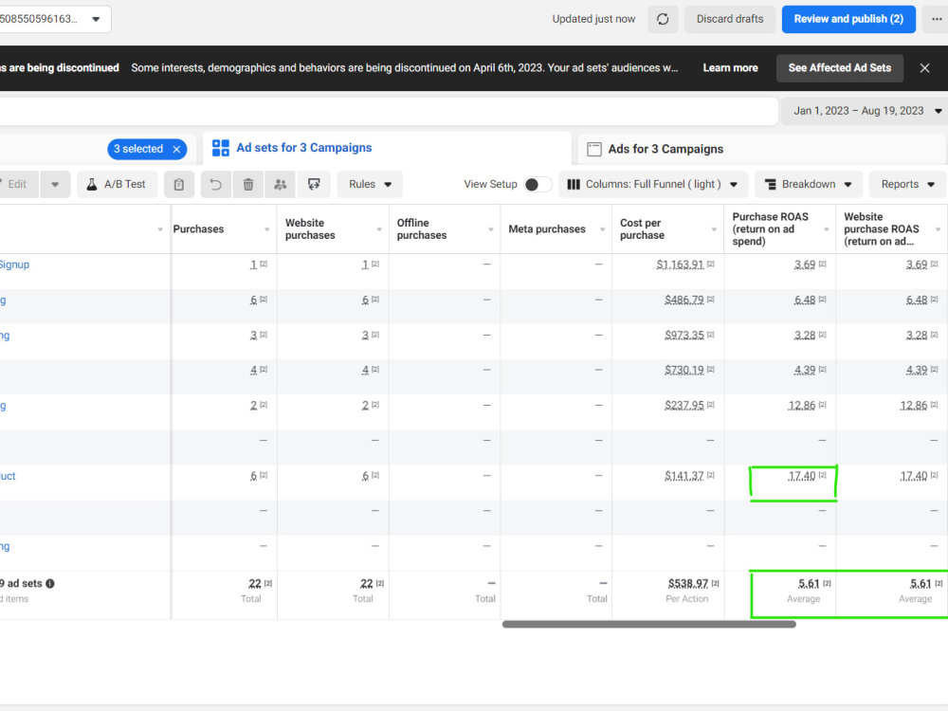Click the search and filter input bar

(388, 111)
